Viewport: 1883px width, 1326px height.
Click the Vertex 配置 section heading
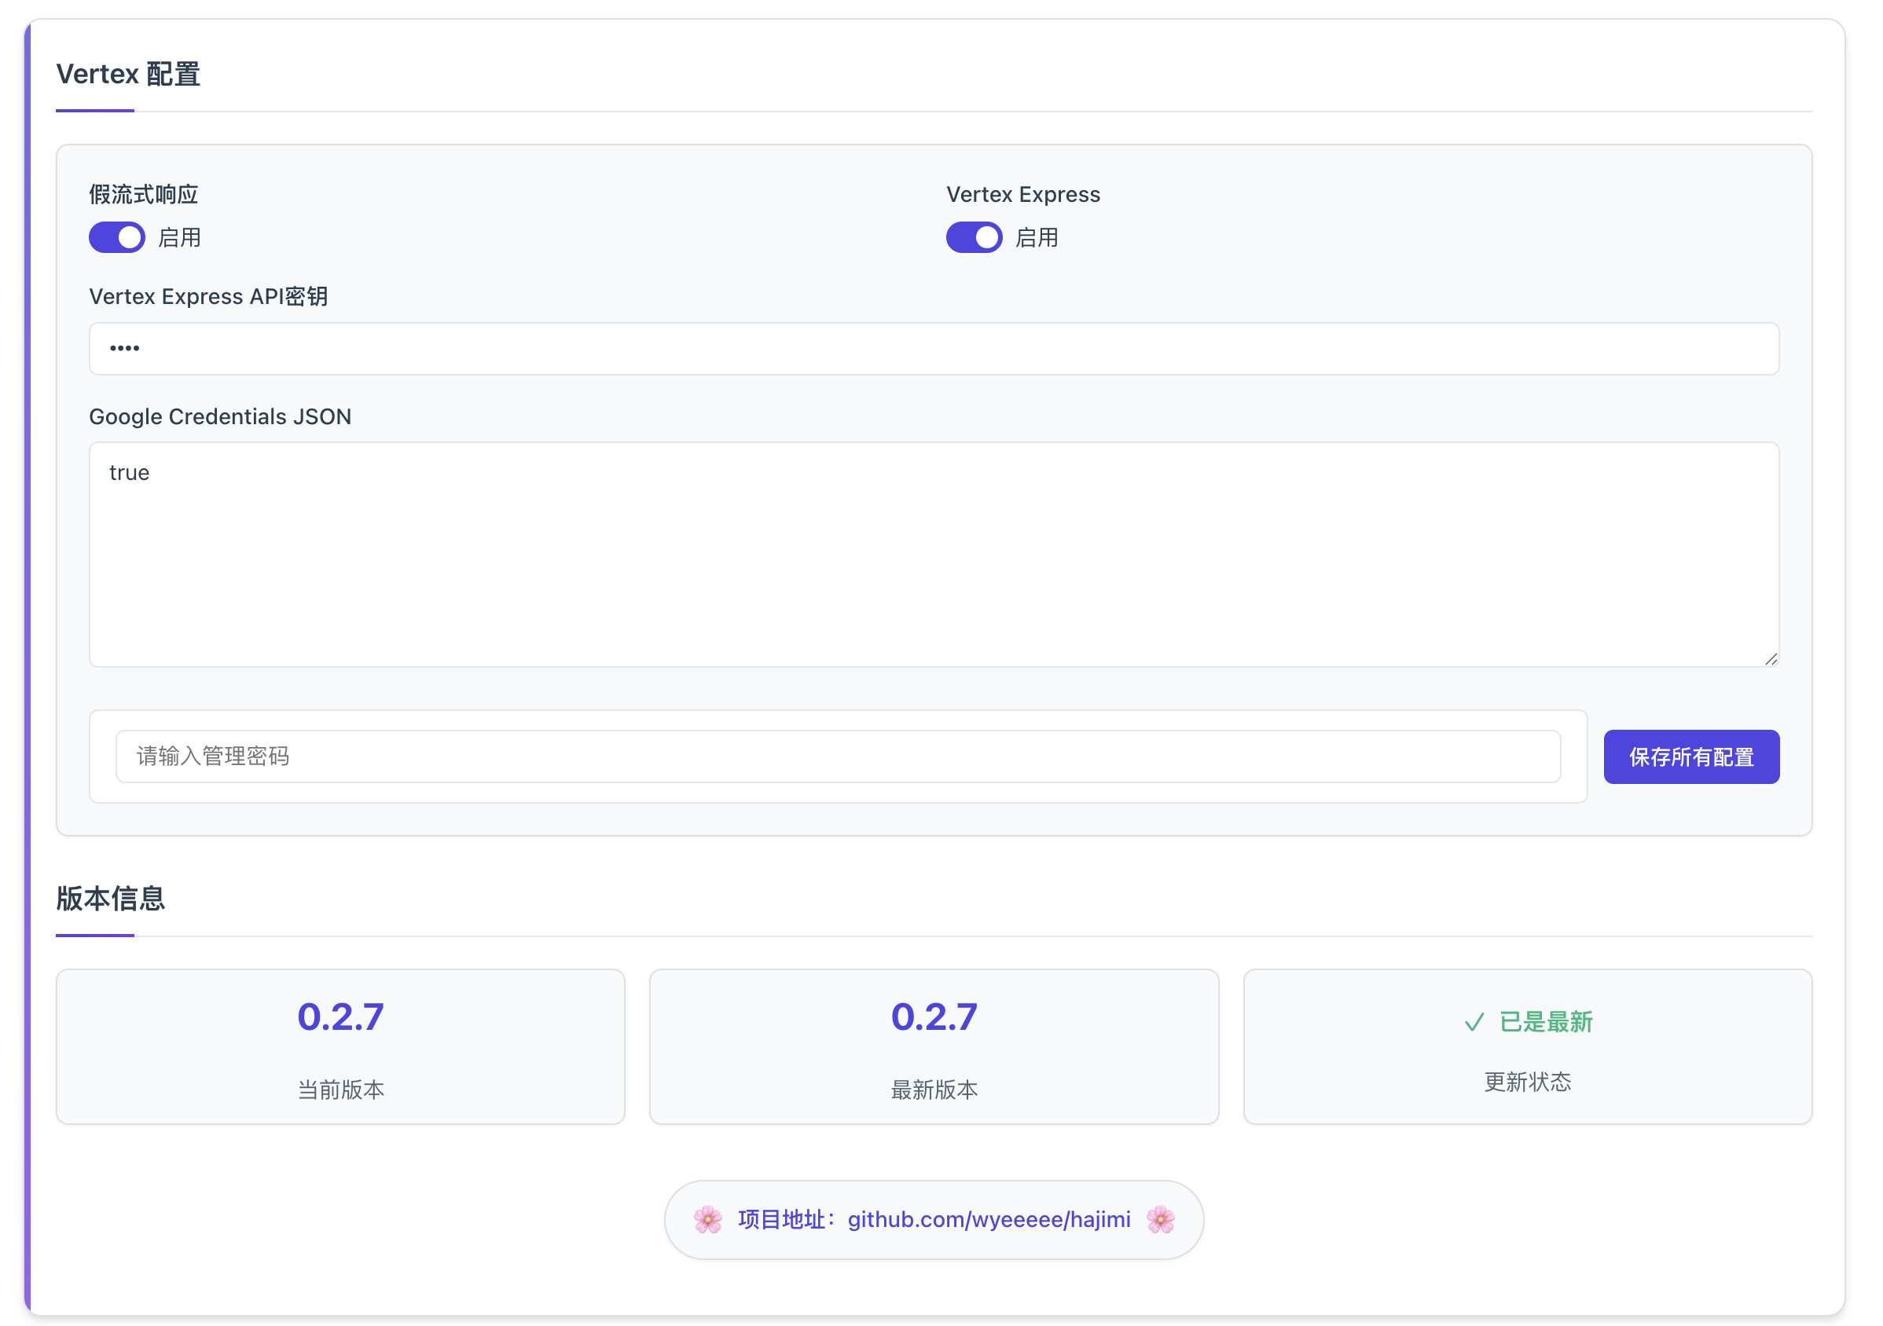(129, 75)
